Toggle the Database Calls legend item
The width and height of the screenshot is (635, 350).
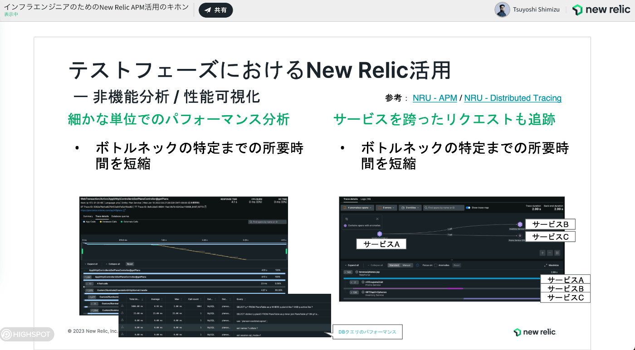(108, 222)
